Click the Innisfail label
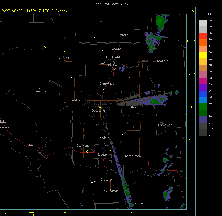 click(107, 84)
